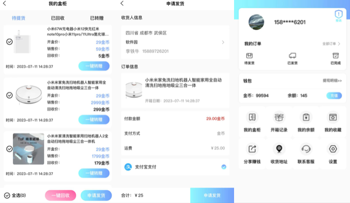
Task: Tap the 我的余额 icon
Action: [306, 117]
